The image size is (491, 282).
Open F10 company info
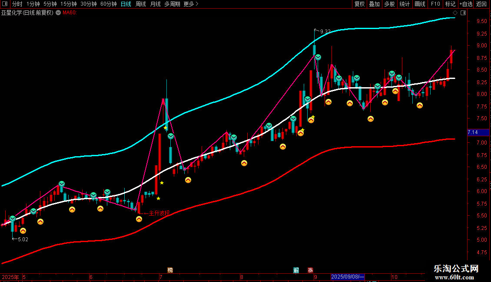435,4
